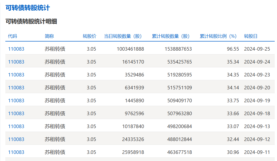Select ratio value 32.44
The height and width of the screenshot is (161, 277).
[233, 139]
